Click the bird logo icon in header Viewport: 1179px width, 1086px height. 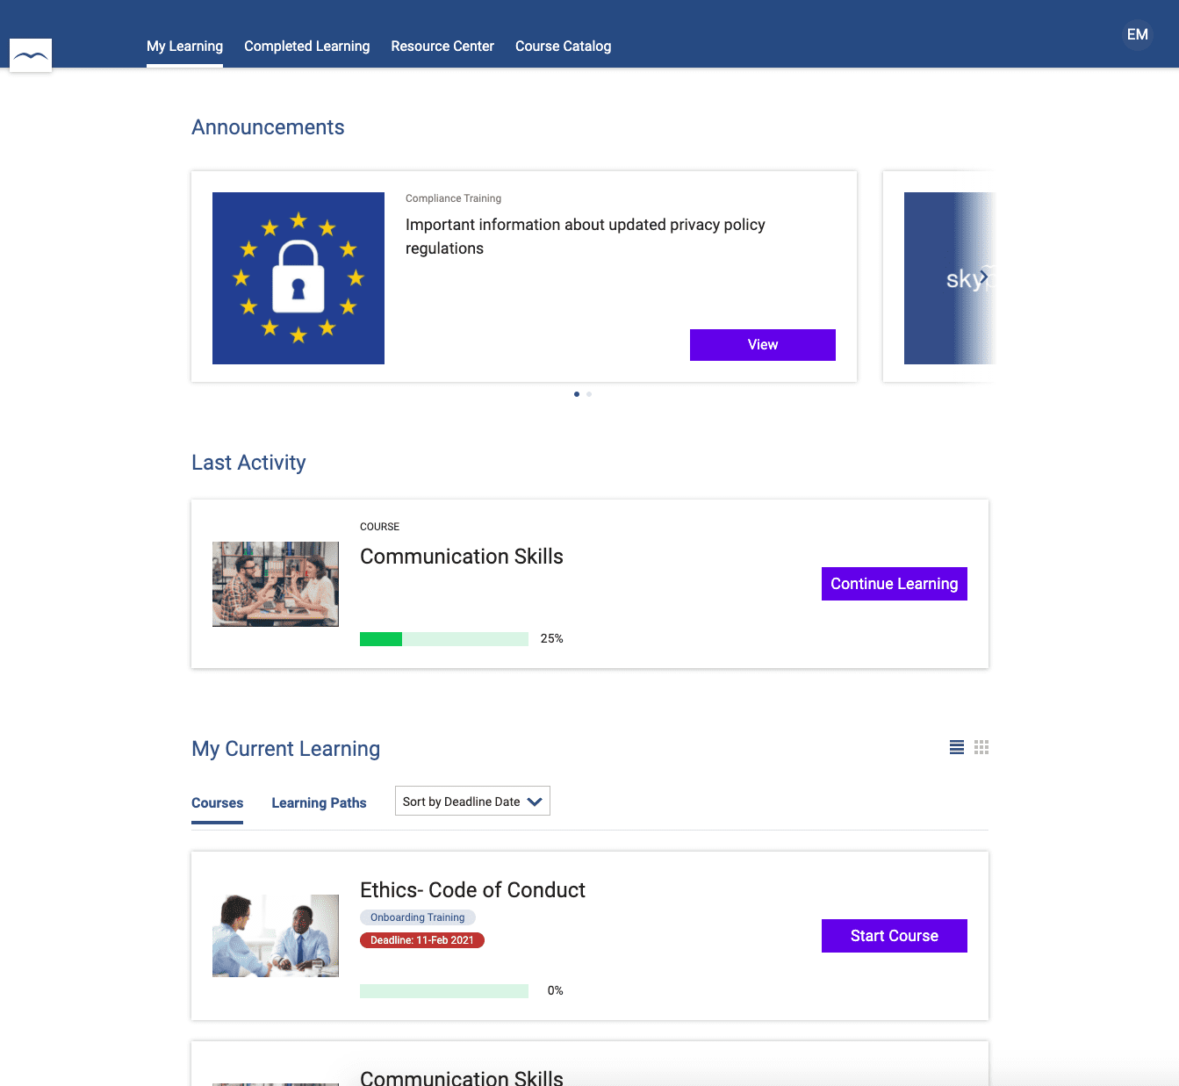(31, 55)
